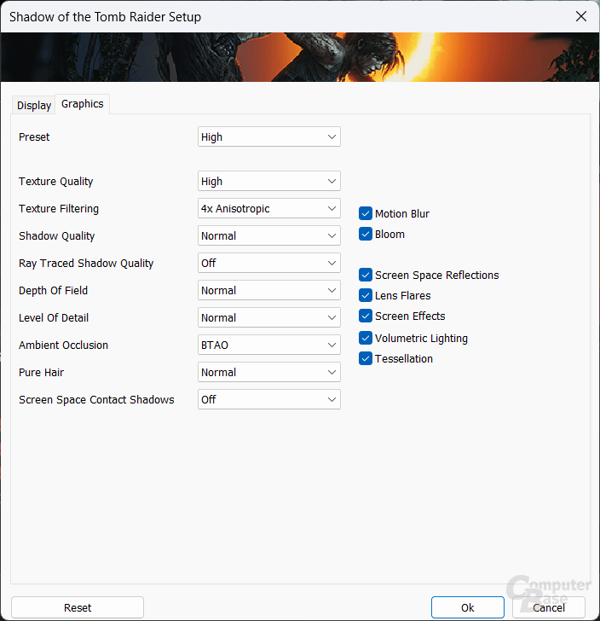Expand the Depth Of Field dropdown
The width and height of the screenshot is (600, 621).
(268, 290)
